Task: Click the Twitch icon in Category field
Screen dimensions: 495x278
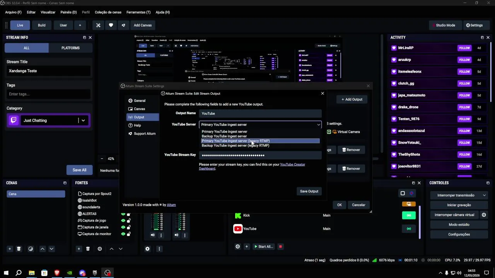Action: (x=14, y=120)
